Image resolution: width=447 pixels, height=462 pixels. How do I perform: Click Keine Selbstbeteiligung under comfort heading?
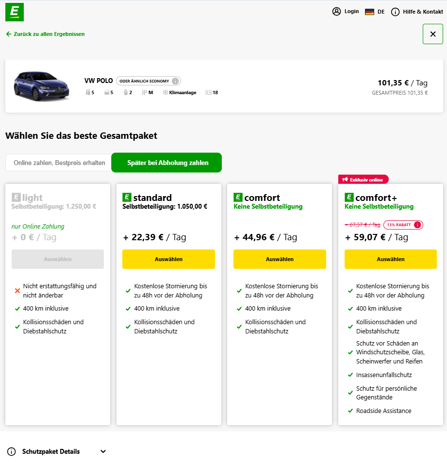pyautogui.click(x=268, y=207)
